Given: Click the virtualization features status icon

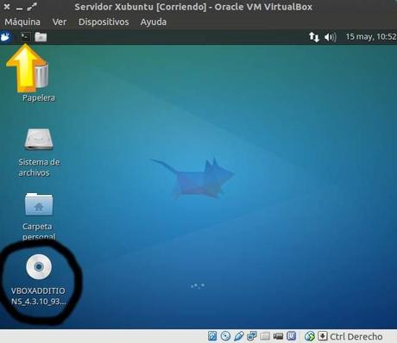Looking at the screenshot, I should click(x=292, y=336).
